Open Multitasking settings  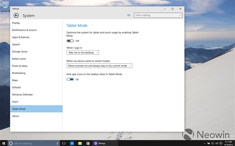tap(36, 73)
